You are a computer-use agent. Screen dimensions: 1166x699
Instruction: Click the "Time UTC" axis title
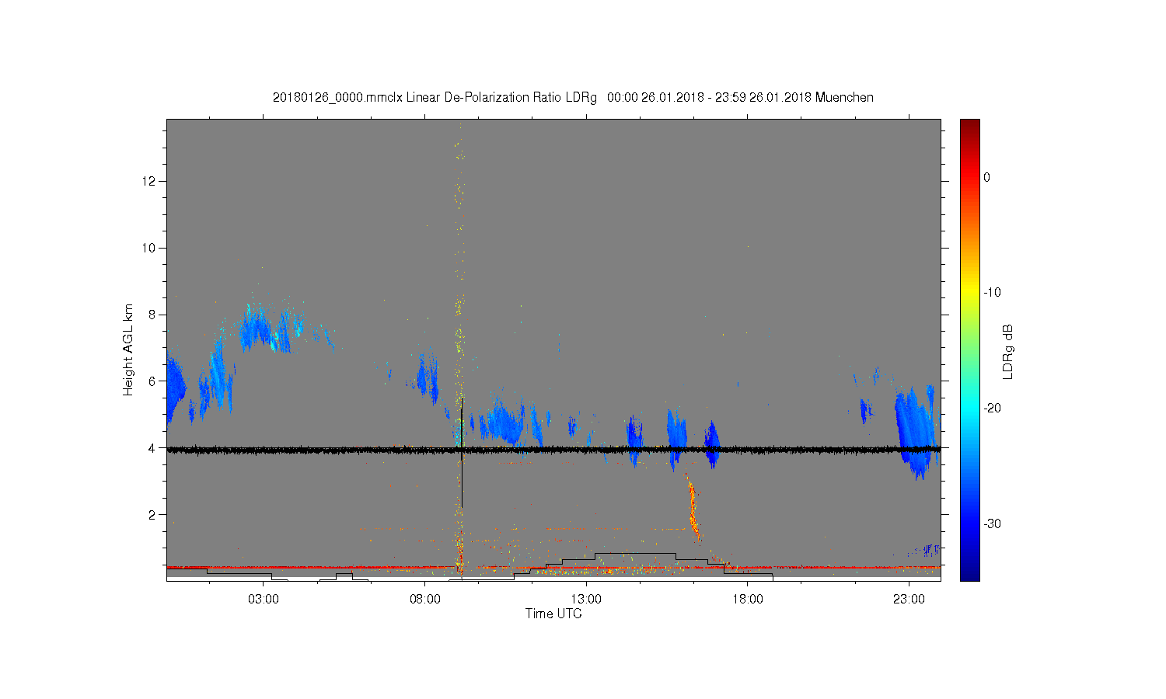(553, 614)
